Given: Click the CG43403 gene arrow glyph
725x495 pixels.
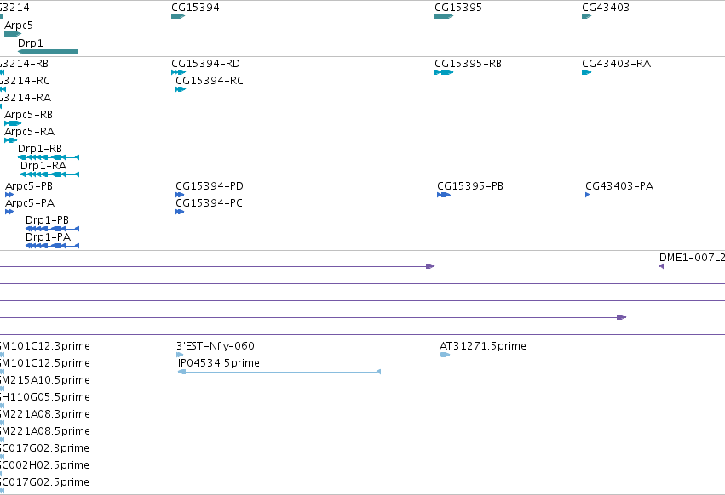Looking at the screenshot, I should click(x=587, y=16).
